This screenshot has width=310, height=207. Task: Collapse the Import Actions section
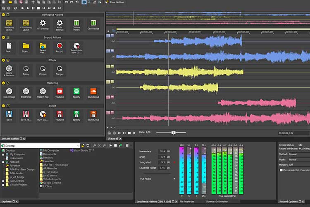(3, 37)
